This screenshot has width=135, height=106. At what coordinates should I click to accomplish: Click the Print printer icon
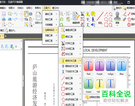point(4,19)
